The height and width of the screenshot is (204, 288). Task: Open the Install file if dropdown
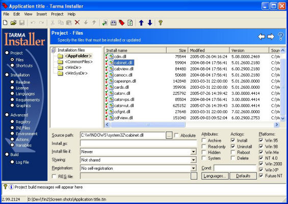tap(193, 152)
